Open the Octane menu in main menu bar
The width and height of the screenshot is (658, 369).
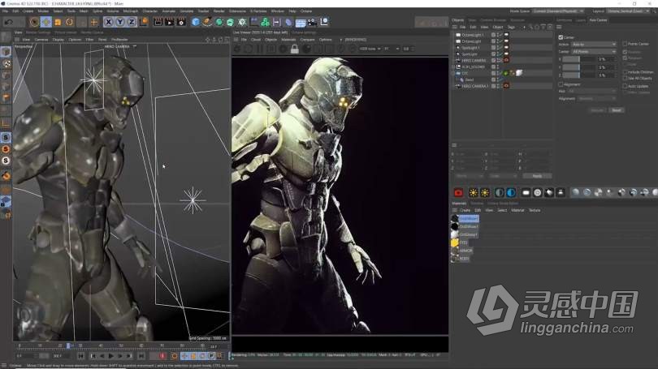(x=306, y=11)
